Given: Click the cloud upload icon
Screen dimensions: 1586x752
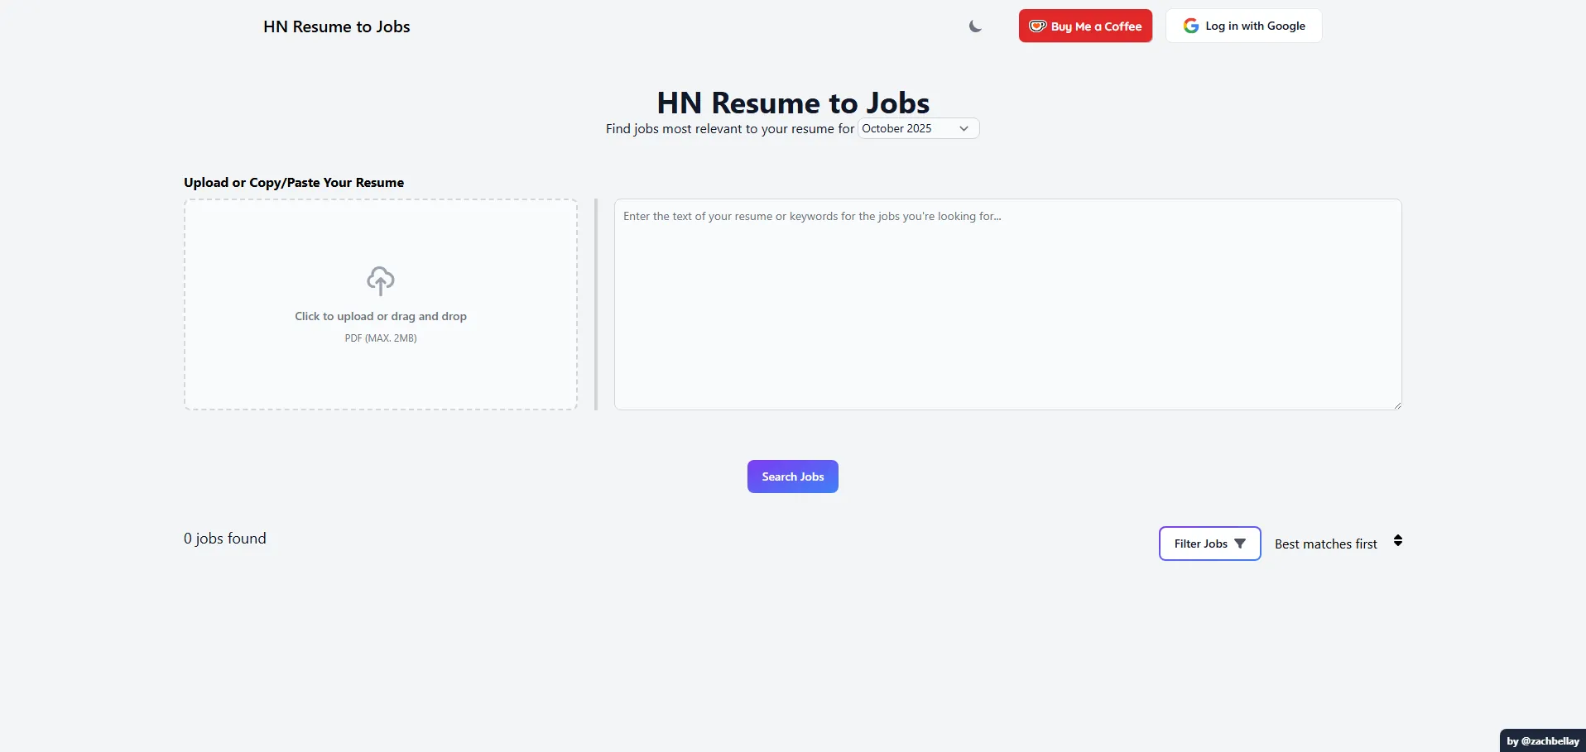Looking at the screenshot, I should [381, 281].
